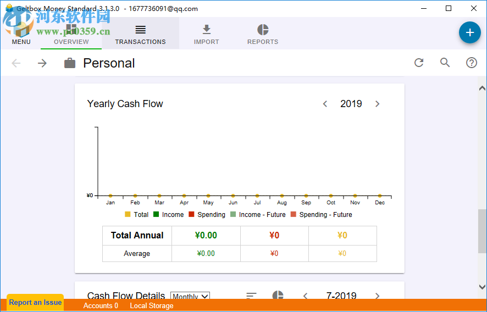Open the Import tab
This screenshot has width=487, height=312.
207,33
